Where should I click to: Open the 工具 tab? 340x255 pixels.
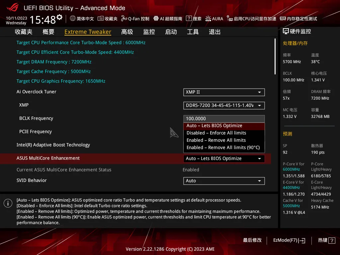pos(193,32)
